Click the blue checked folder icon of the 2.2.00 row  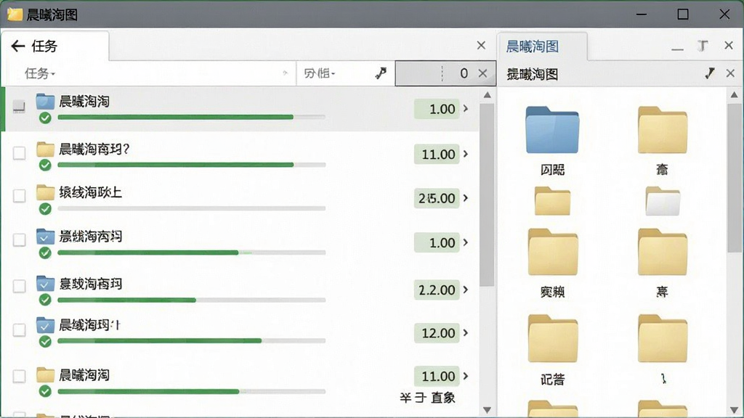45,284
